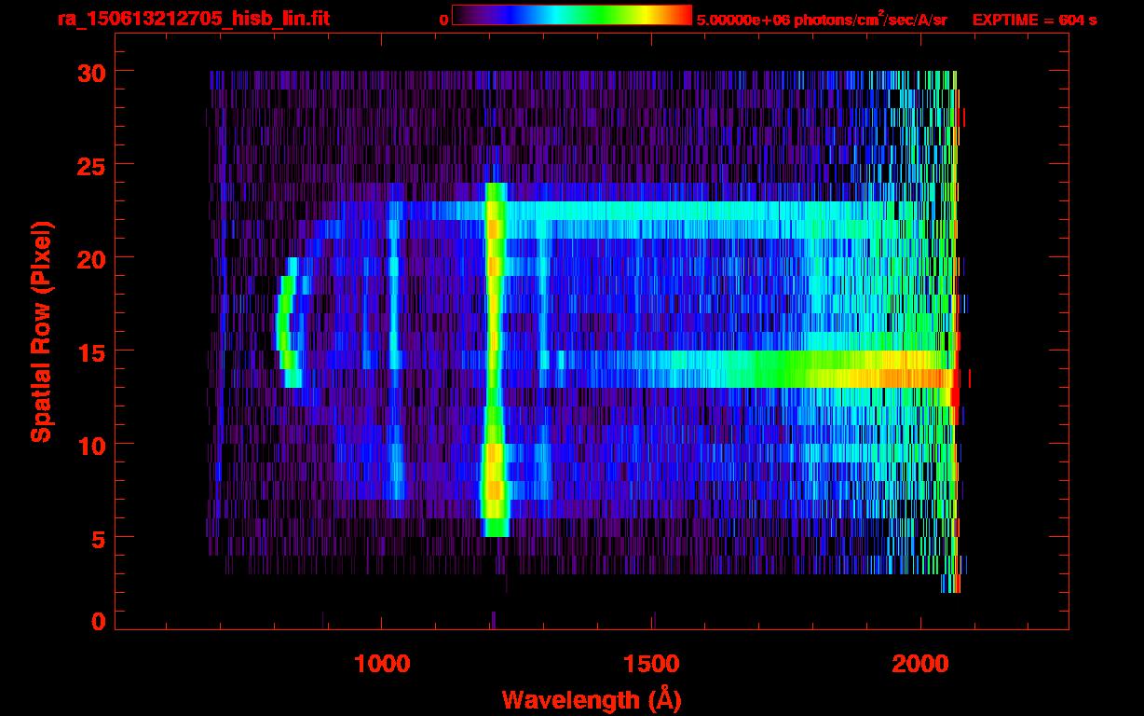Click the 1500 wavelength tick label
The image size is (1144, 716).
point(651,664)
